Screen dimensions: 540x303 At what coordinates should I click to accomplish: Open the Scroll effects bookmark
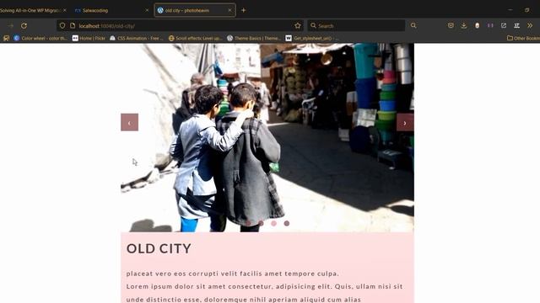195,38
